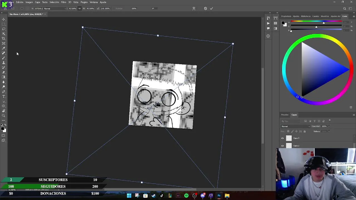Toggle warp mode icon in options bar

click(x=194, y=9)
